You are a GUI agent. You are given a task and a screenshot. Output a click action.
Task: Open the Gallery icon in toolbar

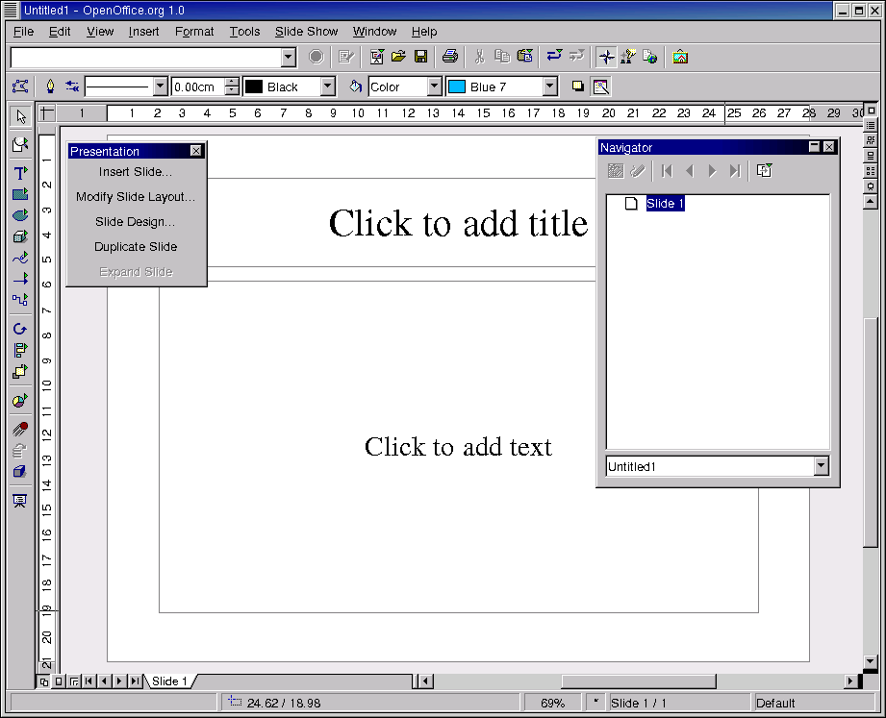[680, 57]
